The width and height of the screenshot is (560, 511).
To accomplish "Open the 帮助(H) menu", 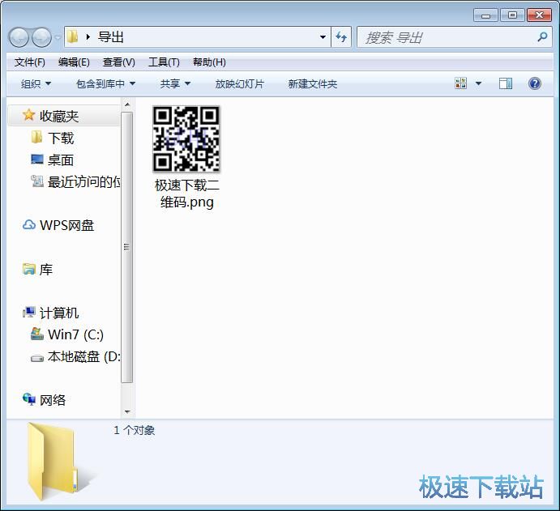I will (209, 62).
